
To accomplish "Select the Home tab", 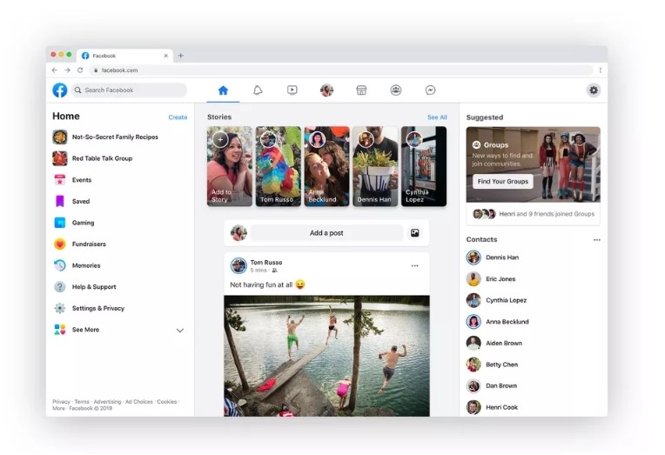I will pyautogui.click(x=223, y=90).
